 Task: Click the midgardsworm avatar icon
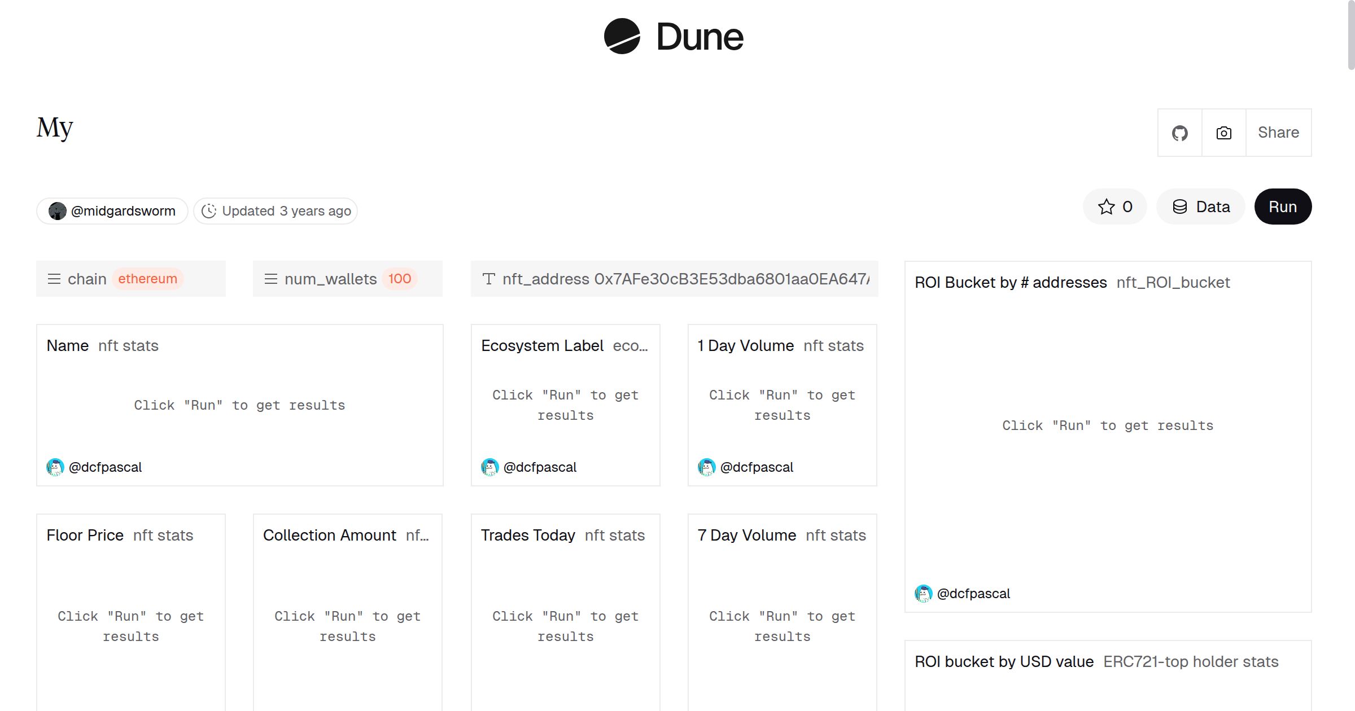point(57,211)
